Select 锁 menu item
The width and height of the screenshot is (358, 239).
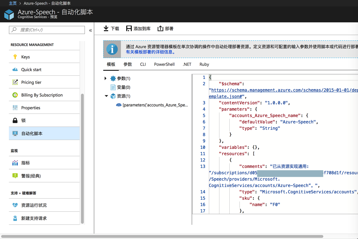(44, 121)
